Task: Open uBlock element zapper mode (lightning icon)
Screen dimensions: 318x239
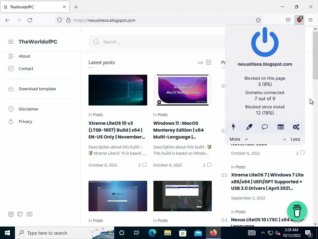Action: [x=234, y=127]
